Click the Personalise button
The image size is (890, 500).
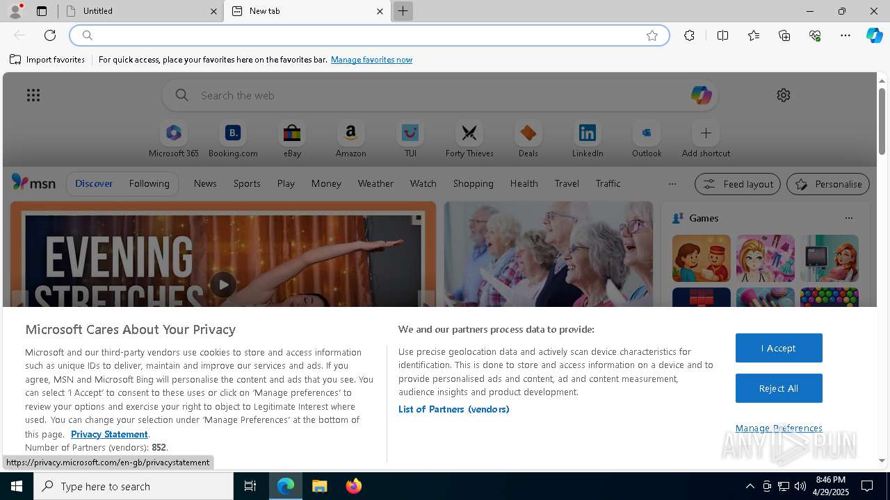[x=828, y=184]
